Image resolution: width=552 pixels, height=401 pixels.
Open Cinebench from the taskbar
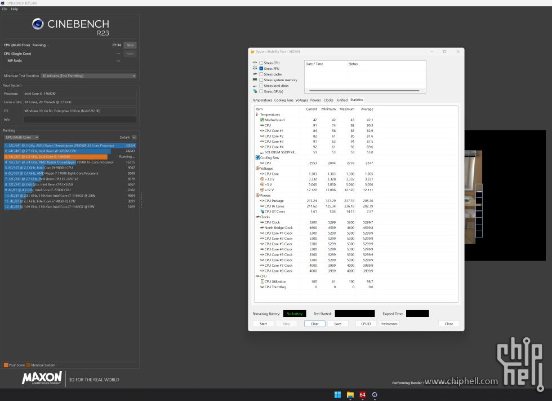coord(375,395)
